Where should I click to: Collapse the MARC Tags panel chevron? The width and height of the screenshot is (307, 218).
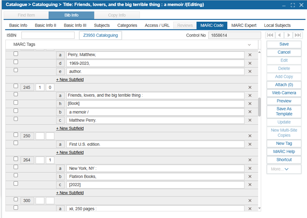(249, 45)
